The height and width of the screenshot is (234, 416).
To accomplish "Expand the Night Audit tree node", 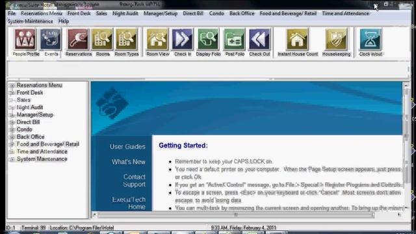I will (x=12, y=108).
